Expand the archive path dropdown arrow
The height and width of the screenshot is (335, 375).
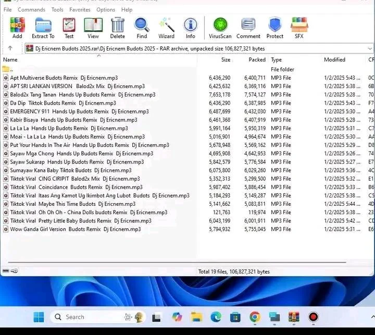point(370,48)
